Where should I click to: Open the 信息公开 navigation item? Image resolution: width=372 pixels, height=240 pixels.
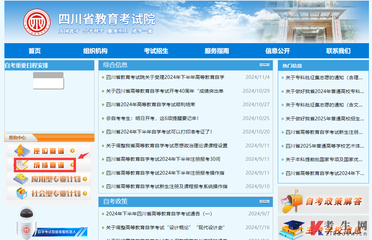(x=277, y=51)
